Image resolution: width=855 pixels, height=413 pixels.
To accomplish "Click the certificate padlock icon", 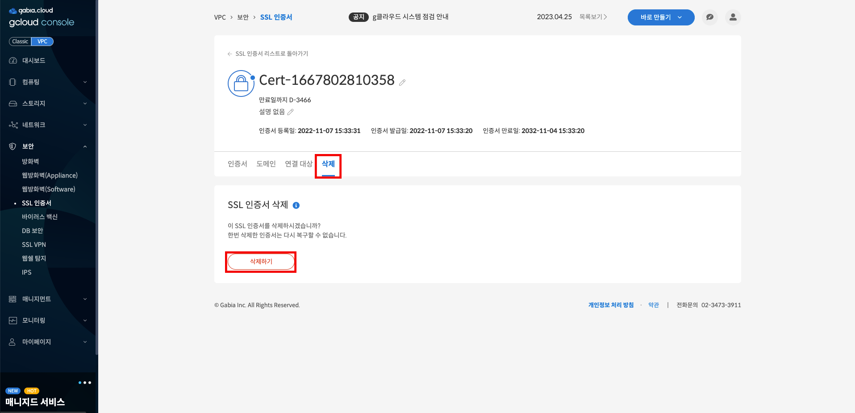I will pos(241,83).
